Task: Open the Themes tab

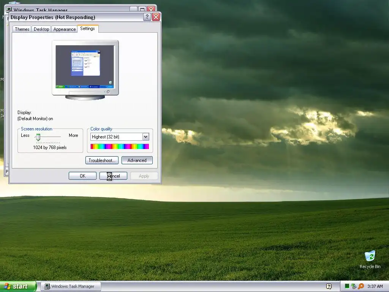Action: click(22, 29)
